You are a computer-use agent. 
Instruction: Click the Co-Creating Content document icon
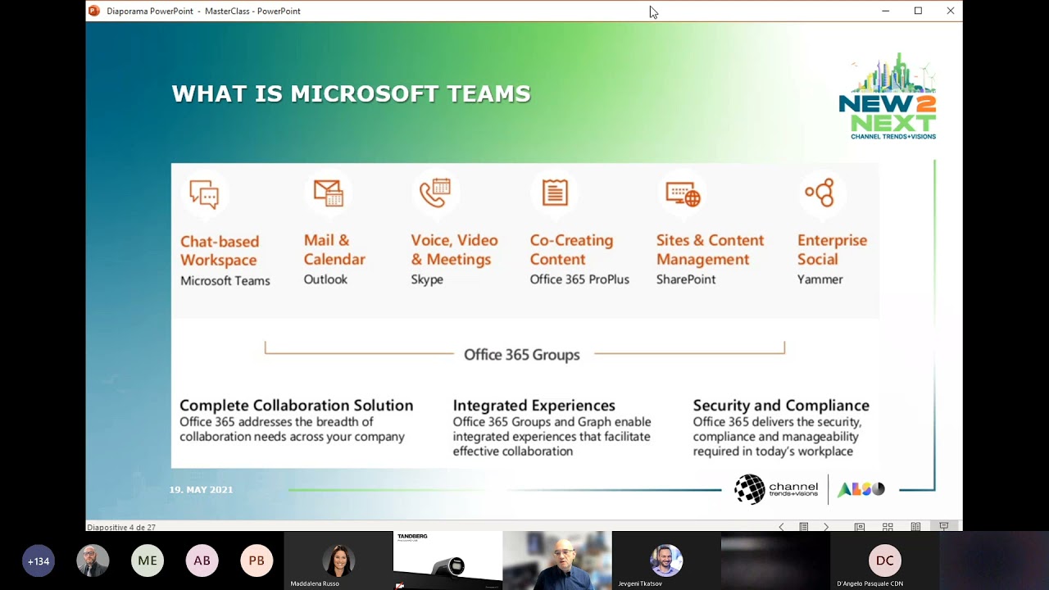click(x=555, y=193)
